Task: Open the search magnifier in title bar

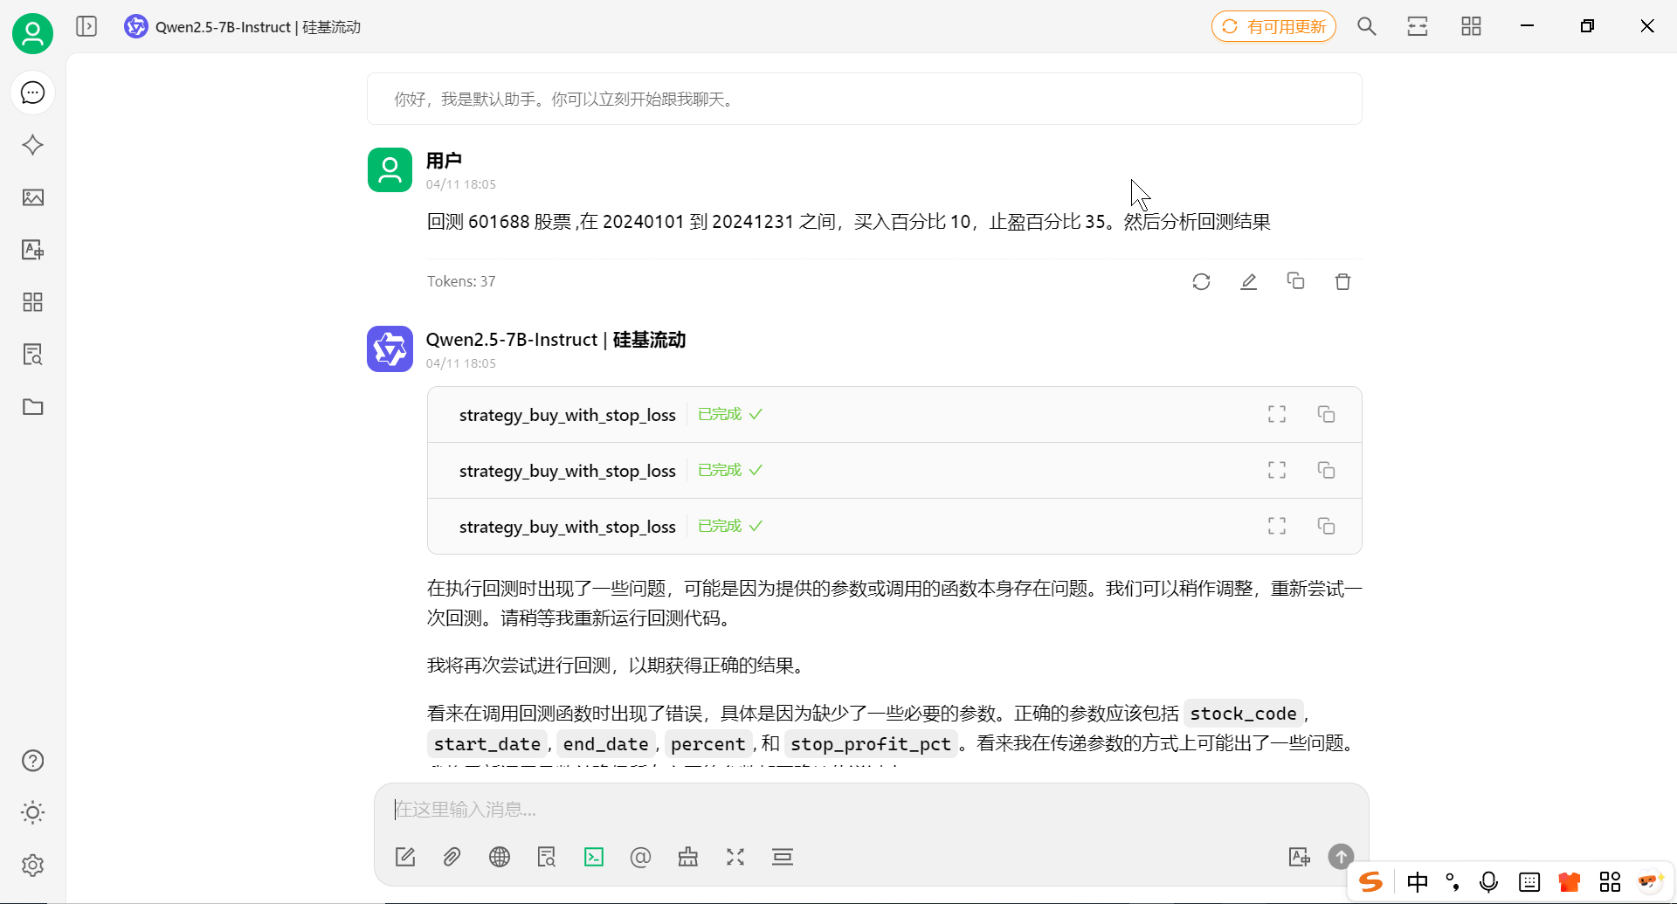Action: tap(1367, 26)
